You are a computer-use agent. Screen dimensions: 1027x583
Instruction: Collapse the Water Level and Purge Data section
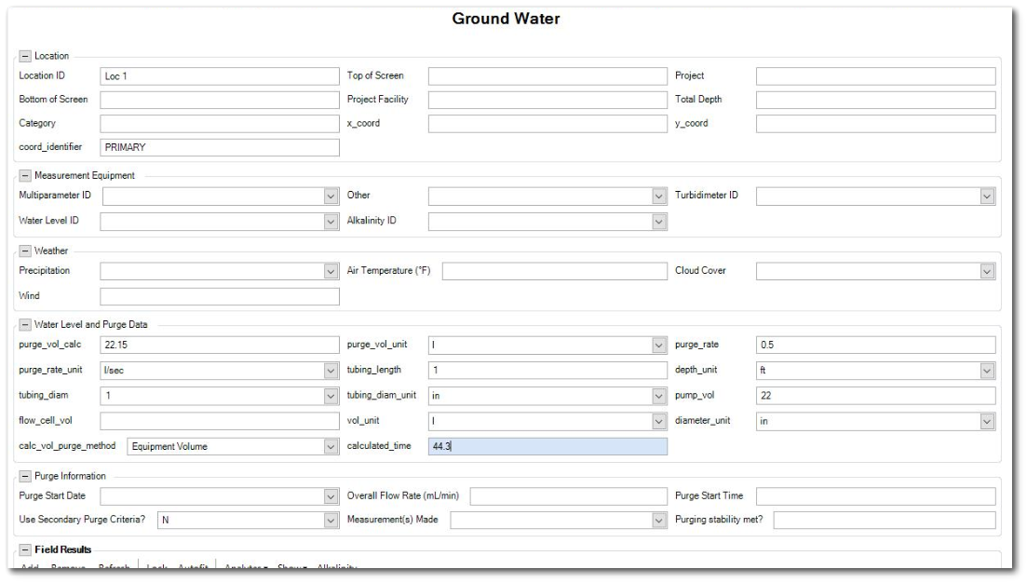[24, 324]
